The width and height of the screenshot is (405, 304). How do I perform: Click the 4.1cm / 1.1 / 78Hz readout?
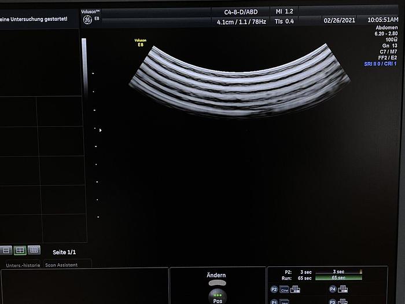point(241,22)
